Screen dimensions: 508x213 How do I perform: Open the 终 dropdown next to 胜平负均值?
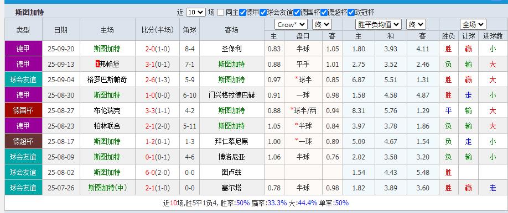416,25
